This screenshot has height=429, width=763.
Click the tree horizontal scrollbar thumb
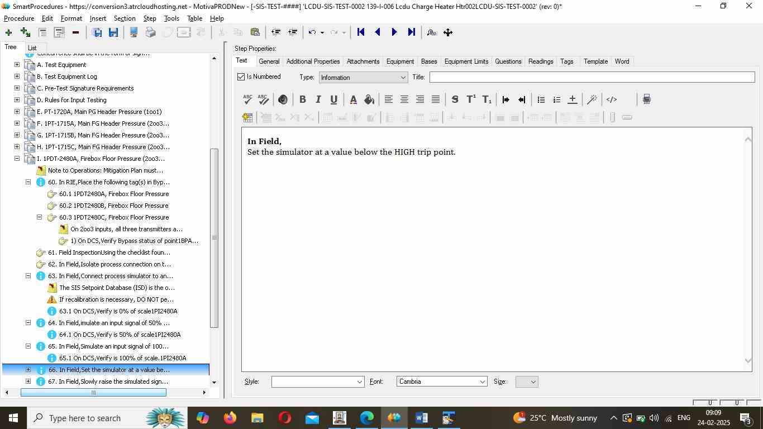pos(93,393)
